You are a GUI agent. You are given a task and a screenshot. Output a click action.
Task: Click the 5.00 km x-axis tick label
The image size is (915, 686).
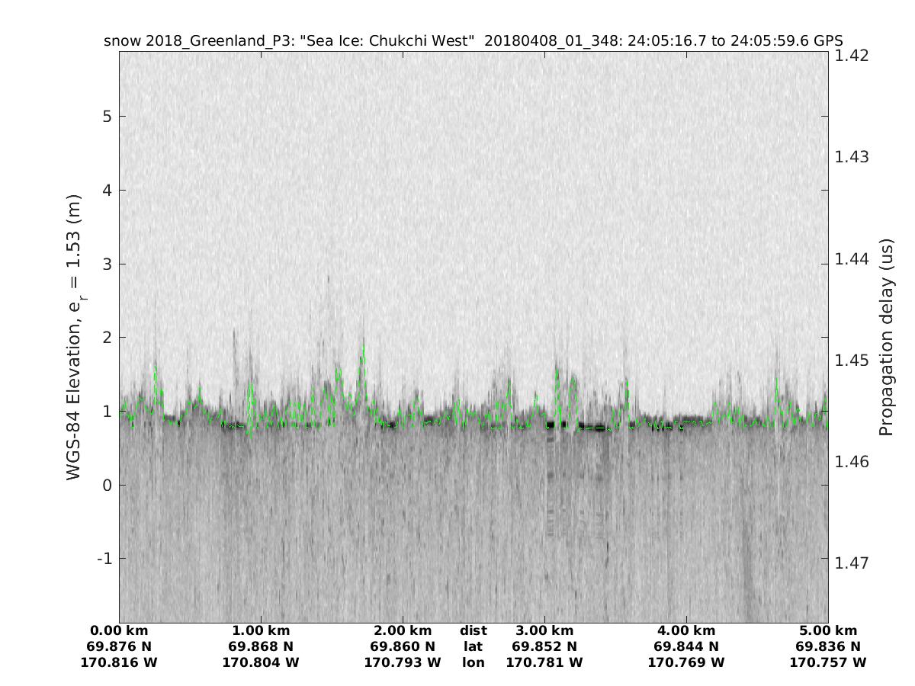[x=828, y=630]
